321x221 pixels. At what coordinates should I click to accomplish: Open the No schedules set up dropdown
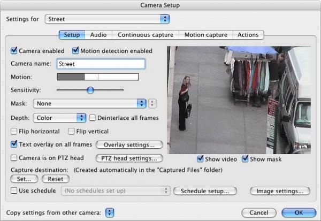116,190
